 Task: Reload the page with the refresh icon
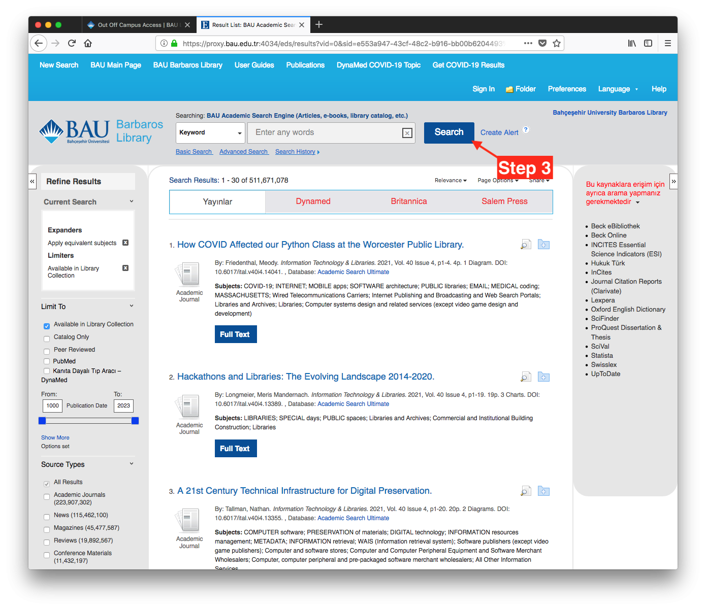point(72,43)
